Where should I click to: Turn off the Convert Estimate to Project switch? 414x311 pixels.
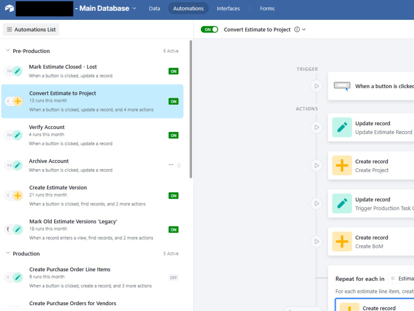[209, 29]
